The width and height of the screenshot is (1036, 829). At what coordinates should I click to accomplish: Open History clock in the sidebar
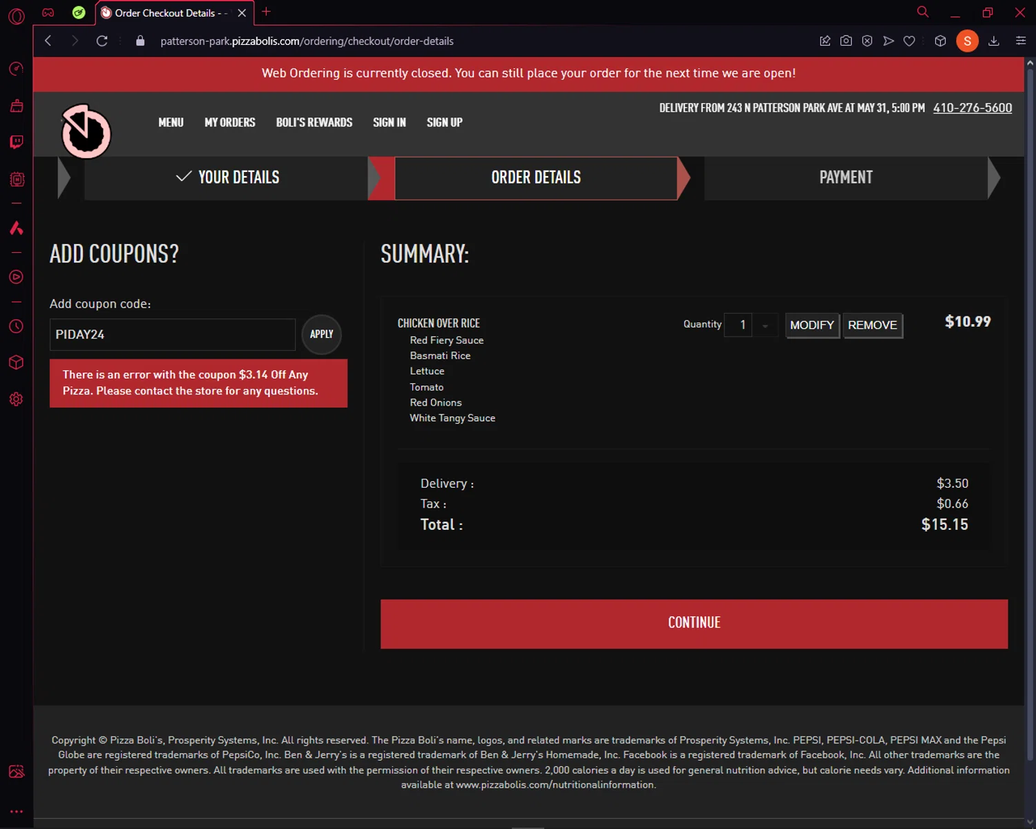pos(17,326)
